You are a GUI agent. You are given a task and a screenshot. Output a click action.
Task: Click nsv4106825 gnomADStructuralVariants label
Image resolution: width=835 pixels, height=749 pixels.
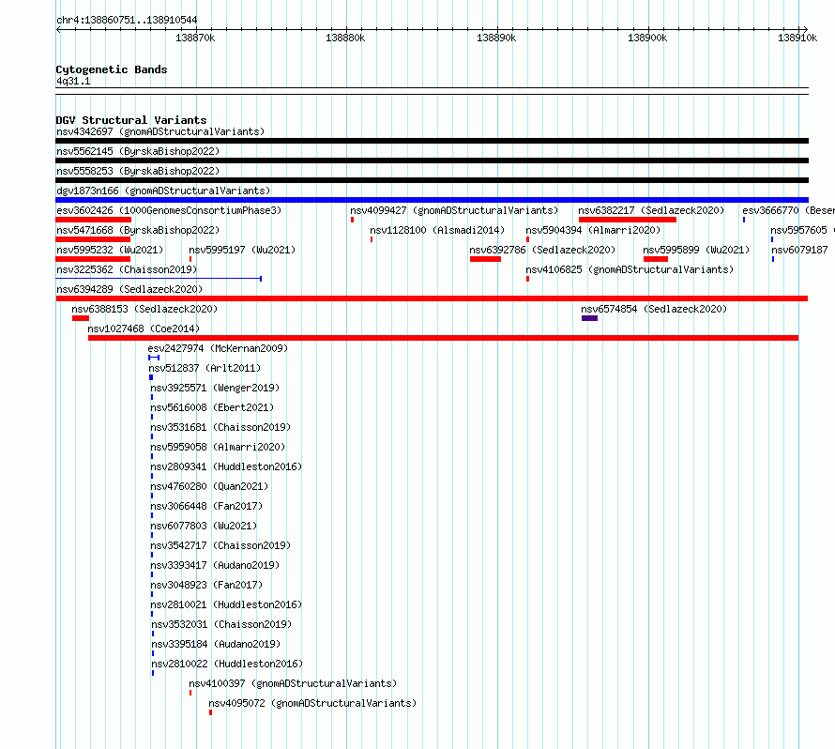(630, 269)
